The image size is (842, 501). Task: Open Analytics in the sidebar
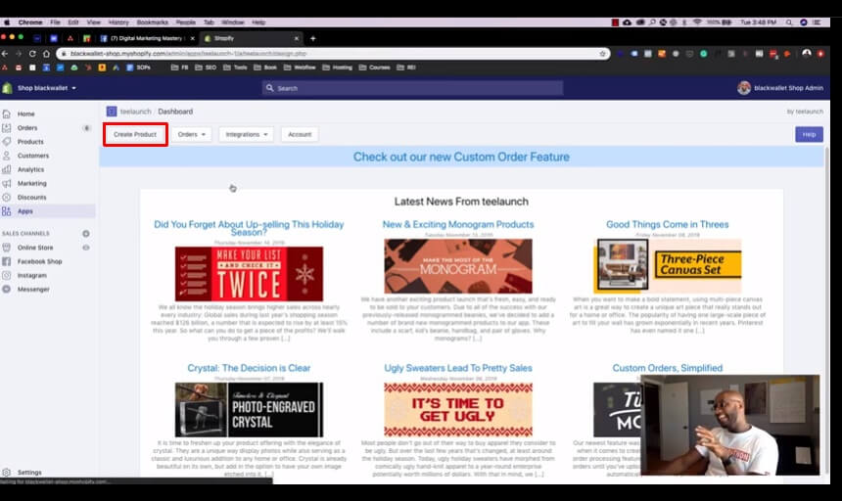tap(30, 169)
